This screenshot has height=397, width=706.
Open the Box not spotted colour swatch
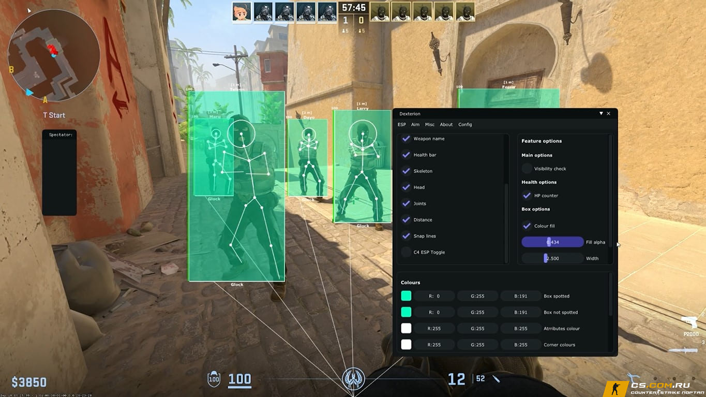click(407, 312)
